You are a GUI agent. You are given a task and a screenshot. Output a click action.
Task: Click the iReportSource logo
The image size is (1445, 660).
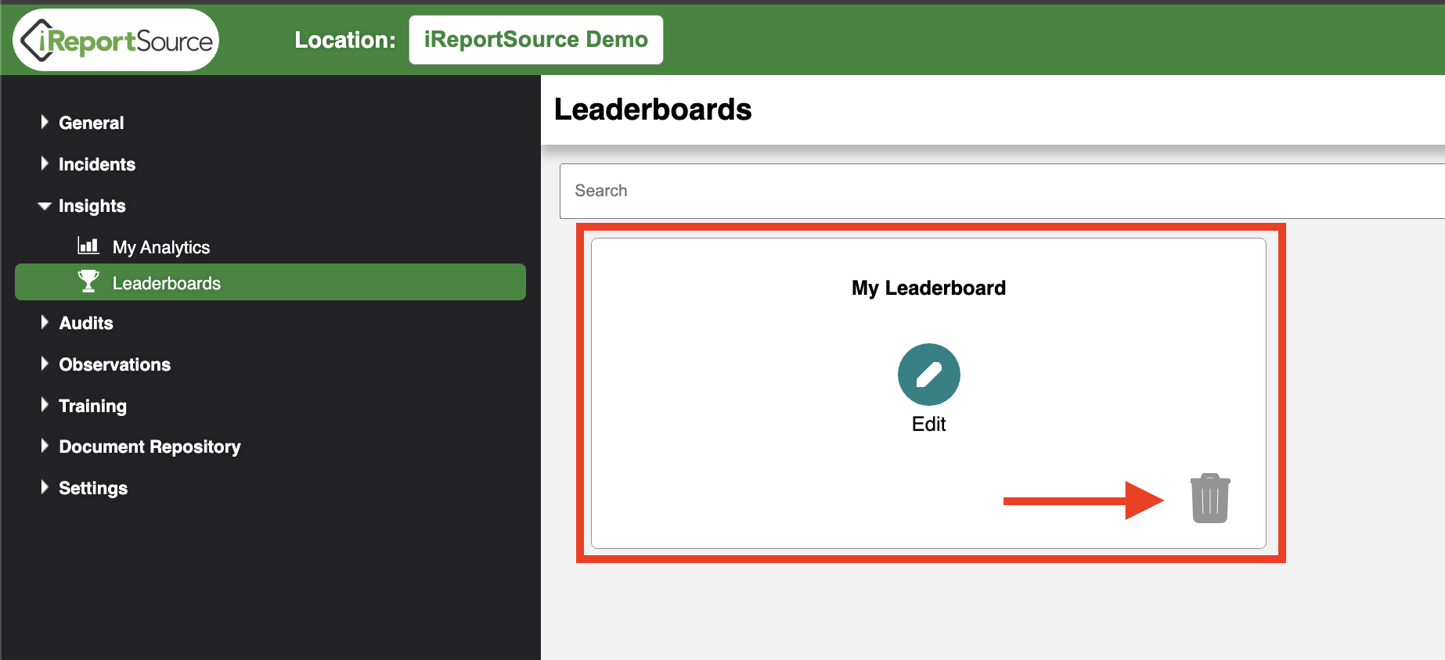click(116, 40)
